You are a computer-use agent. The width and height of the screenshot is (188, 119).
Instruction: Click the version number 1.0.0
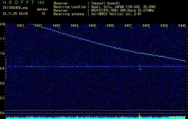tap(41, 3)
